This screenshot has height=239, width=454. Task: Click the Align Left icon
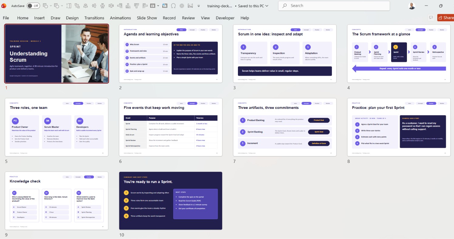pos(145,6)
